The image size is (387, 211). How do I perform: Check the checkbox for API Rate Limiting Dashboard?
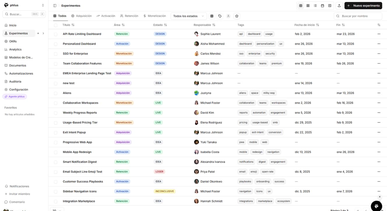coord(55,34)
